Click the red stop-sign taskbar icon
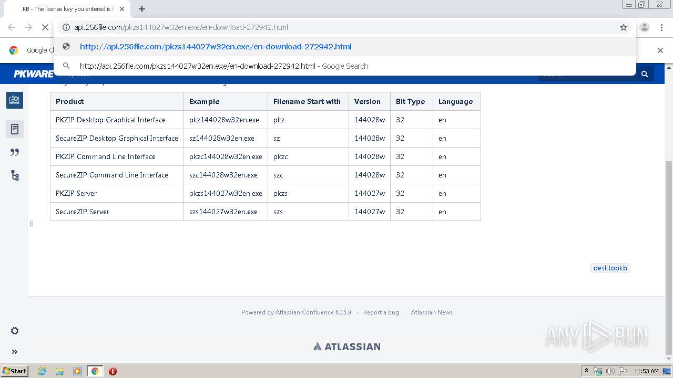 click(113, 371)
